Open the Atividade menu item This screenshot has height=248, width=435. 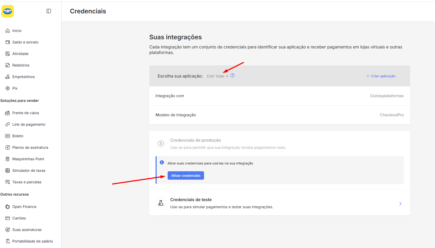20,54
